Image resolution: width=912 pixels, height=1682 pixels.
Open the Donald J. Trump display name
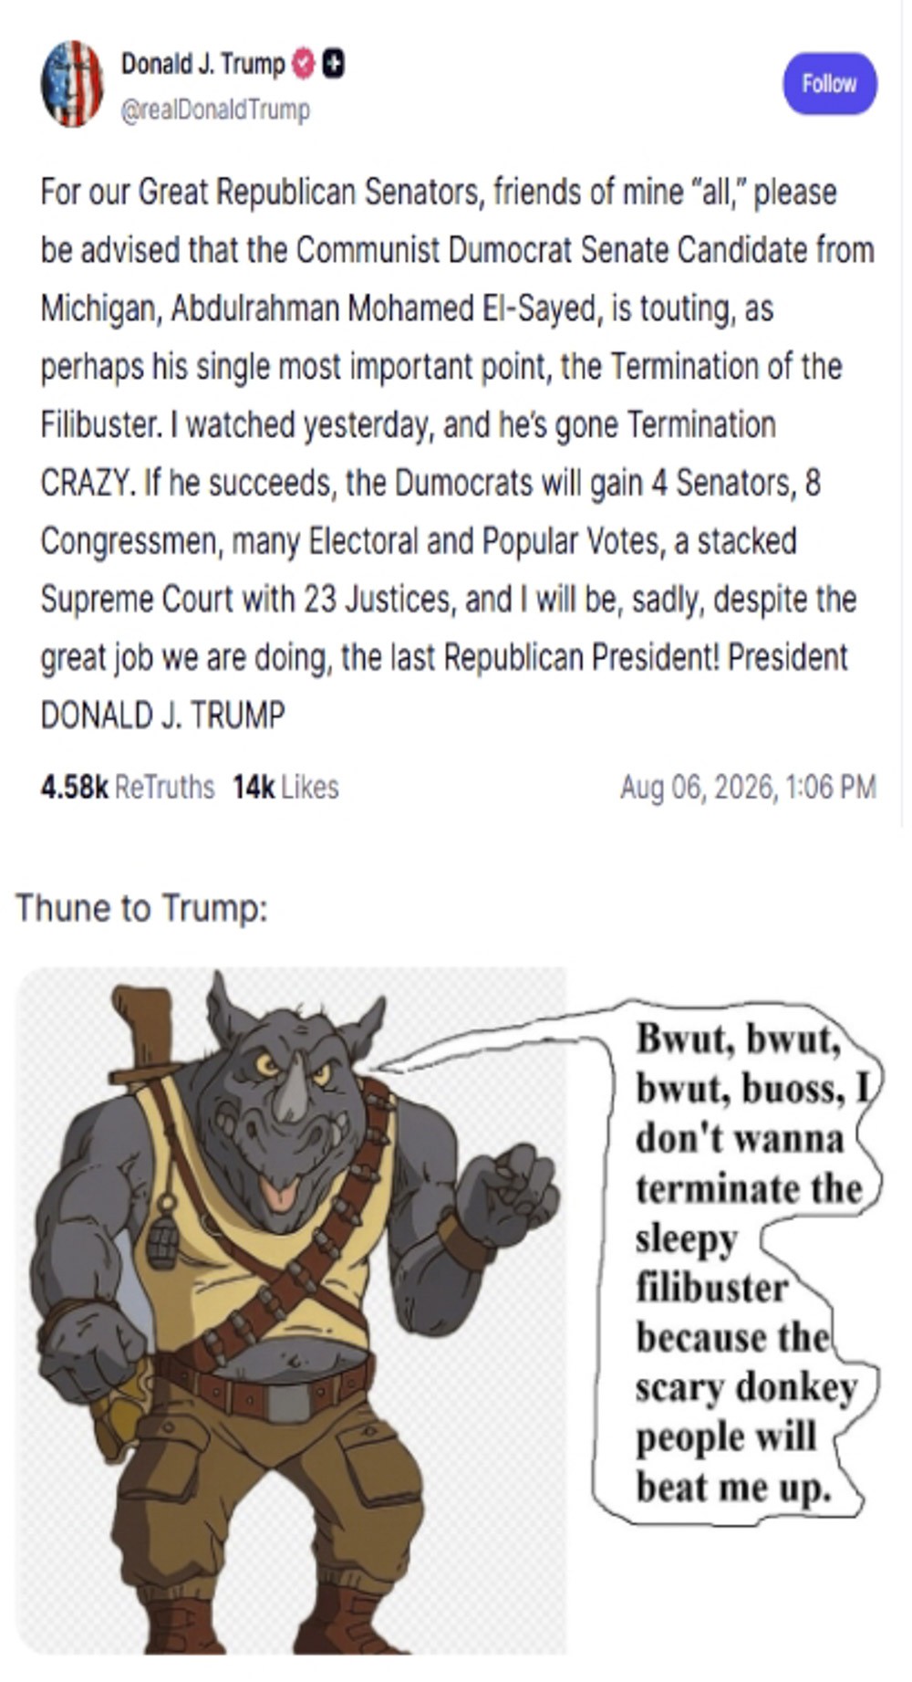coord(202,65)
